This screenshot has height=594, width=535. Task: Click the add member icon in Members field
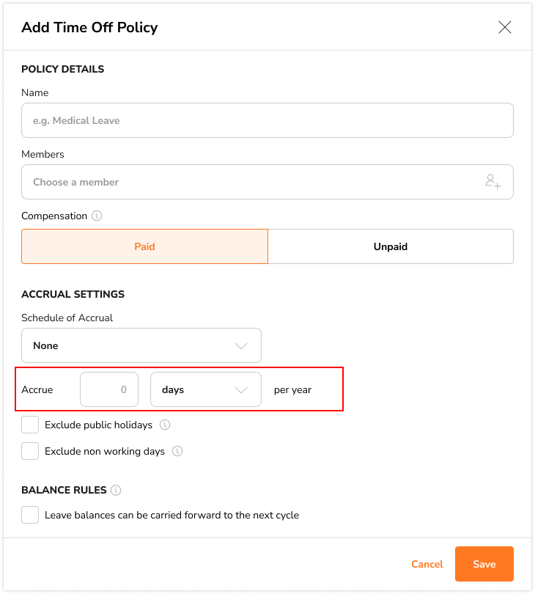[x=492, y=182]
